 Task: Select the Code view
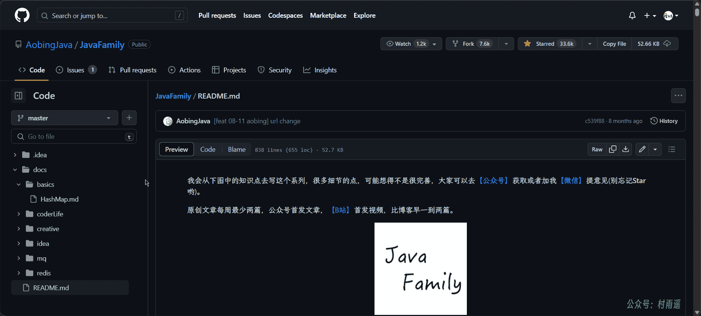[208, 149]
